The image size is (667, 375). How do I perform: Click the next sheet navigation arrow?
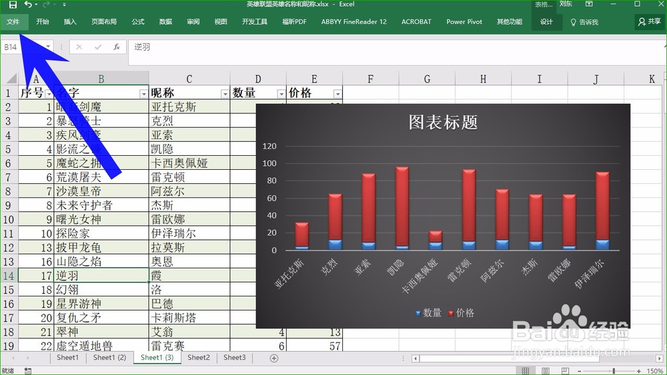(27, 358)
